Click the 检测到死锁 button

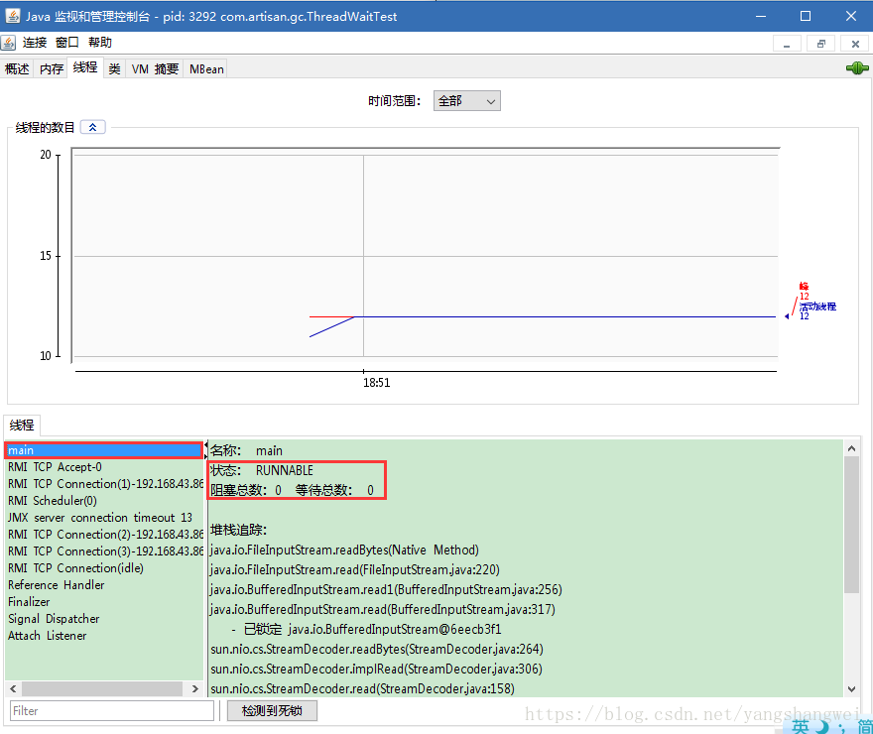click(x=272, y=710)
